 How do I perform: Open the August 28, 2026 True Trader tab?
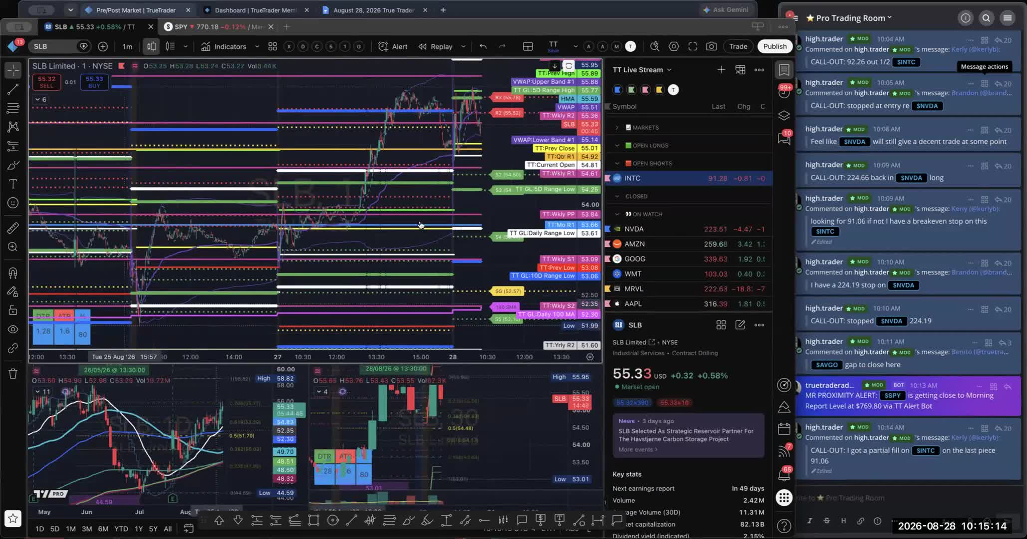[x=374, y=10]
